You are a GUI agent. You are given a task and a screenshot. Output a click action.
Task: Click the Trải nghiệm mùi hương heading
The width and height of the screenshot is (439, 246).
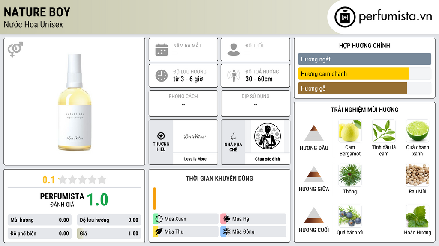(x=364, y=110)
